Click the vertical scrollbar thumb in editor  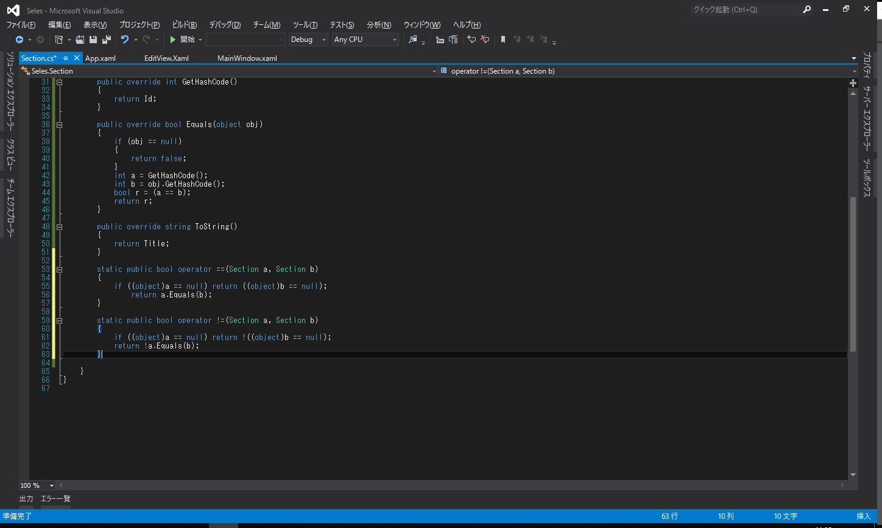pyautogui.click(x=853, y=274)
